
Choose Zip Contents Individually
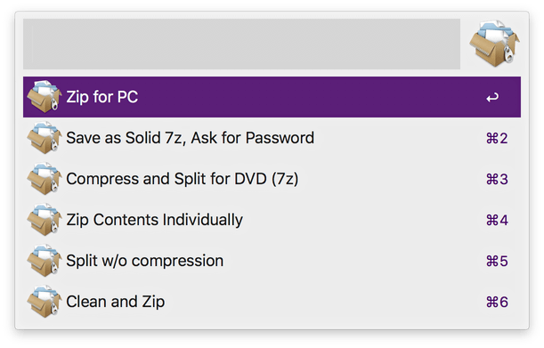click(272, 220)
